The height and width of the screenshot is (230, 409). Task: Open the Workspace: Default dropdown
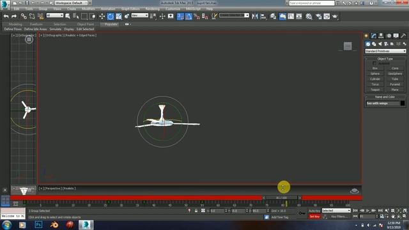71,3
